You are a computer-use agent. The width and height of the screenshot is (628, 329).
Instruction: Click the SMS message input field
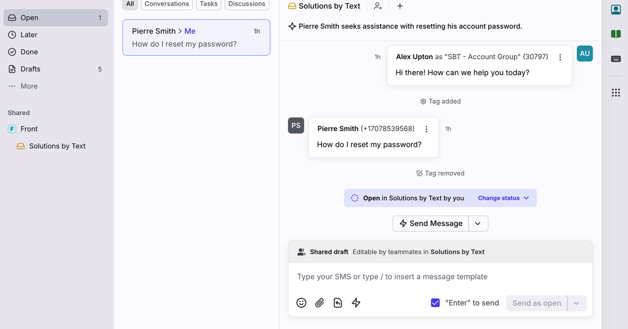point(440,277)
